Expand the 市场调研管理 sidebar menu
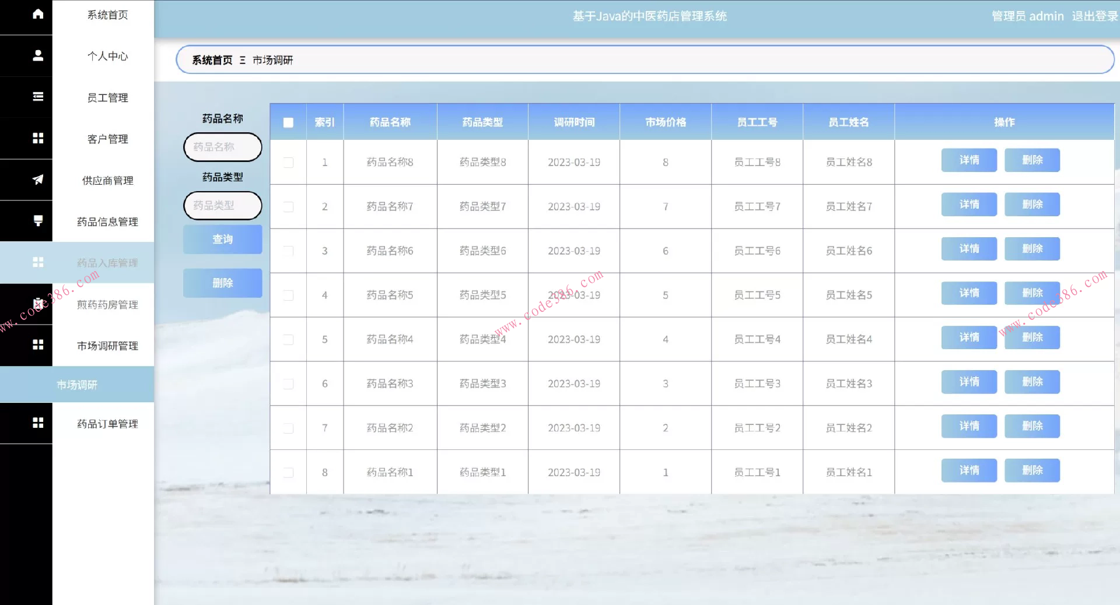 tap(107, 346)
